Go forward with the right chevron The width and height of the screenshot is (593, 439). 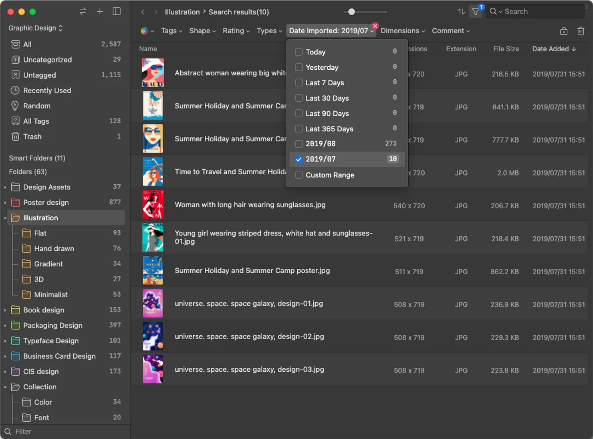pyautogui.click(x=155, y=12)
